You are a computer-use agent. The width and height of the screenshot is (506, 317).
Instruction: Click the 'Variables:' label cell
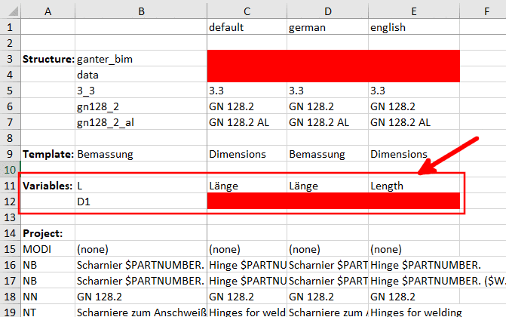48,186
